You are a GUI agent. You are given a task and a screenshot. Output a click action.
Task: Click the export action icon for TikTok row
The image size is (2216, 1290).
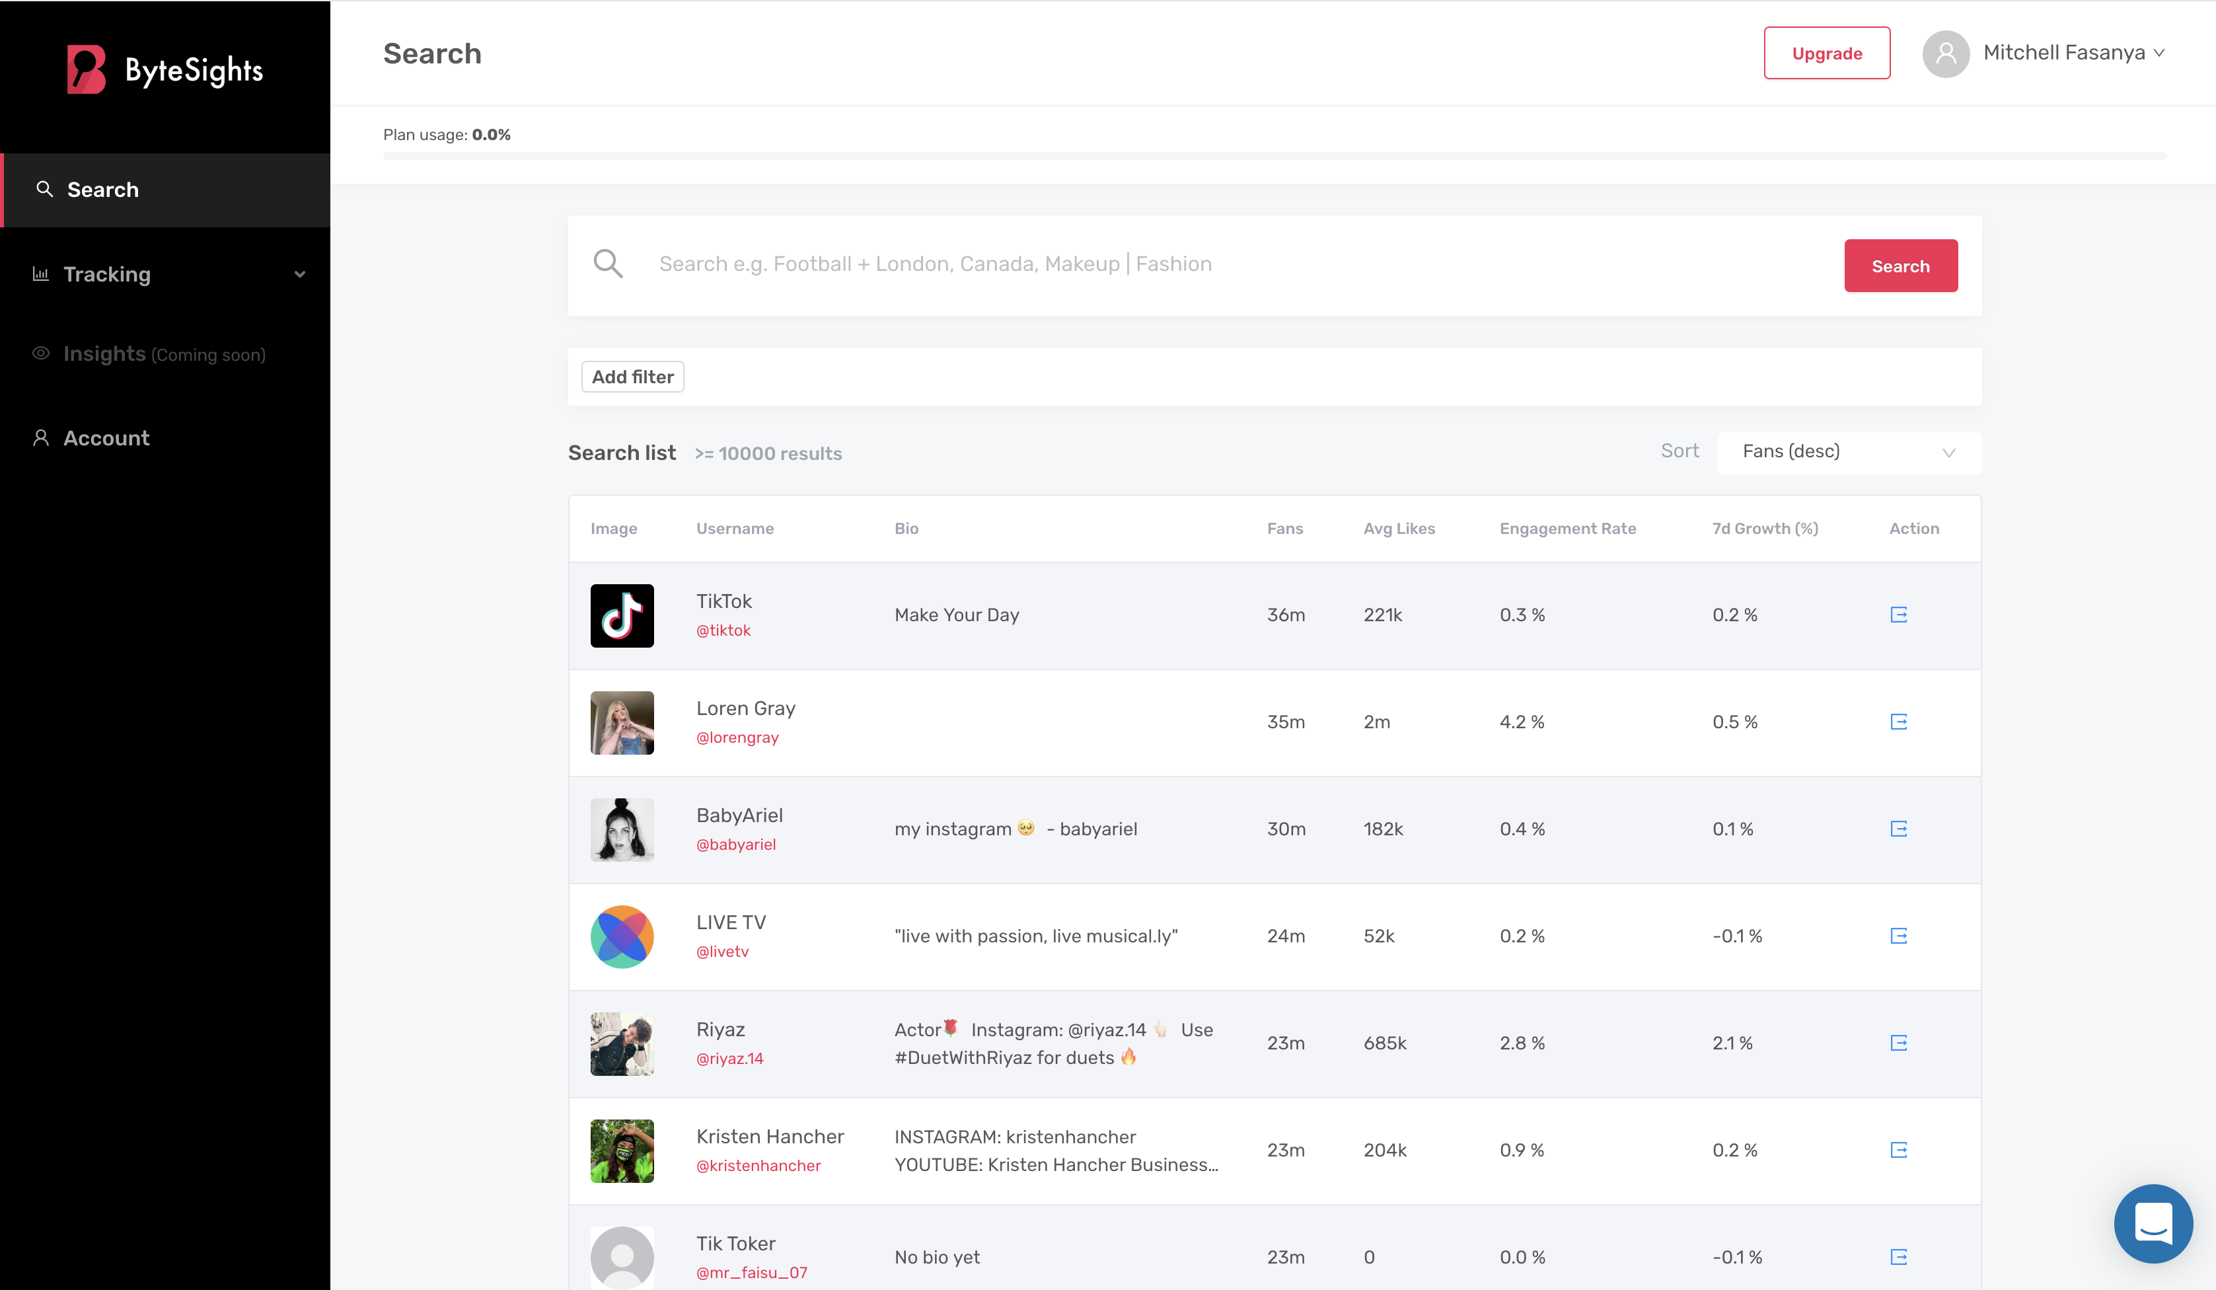coord(1899,615)
